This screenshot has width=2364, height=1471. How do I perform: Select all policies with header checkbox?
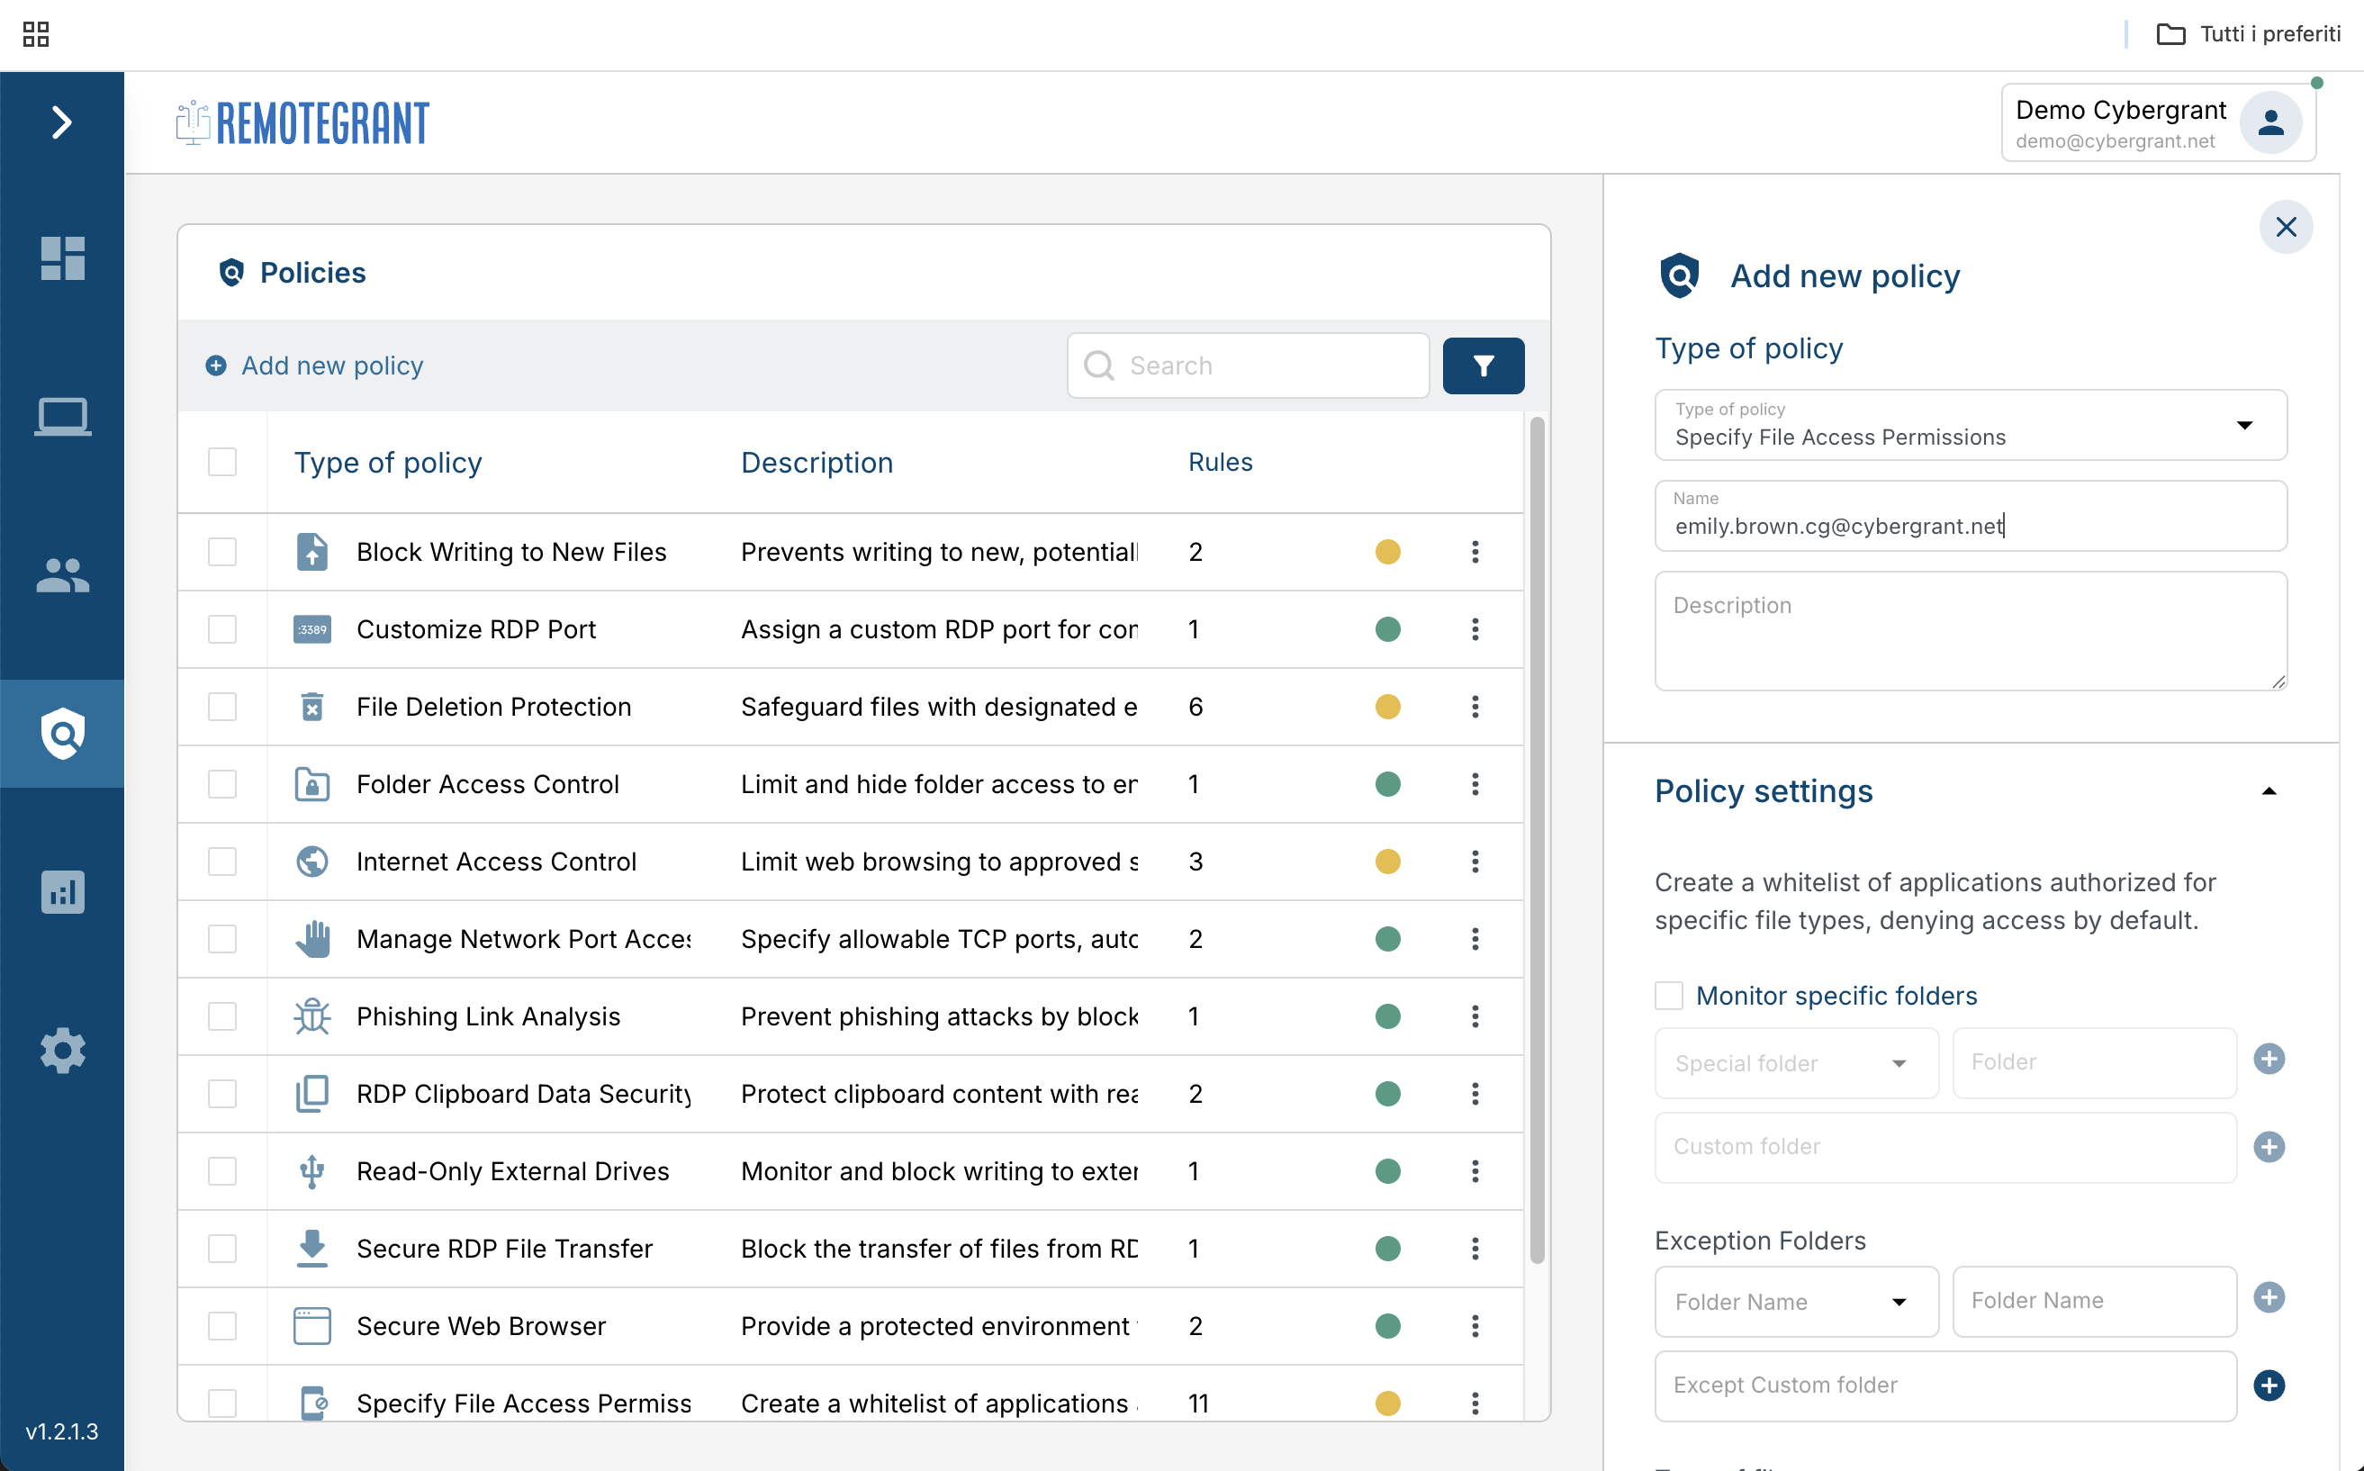[x=221, y=462]
